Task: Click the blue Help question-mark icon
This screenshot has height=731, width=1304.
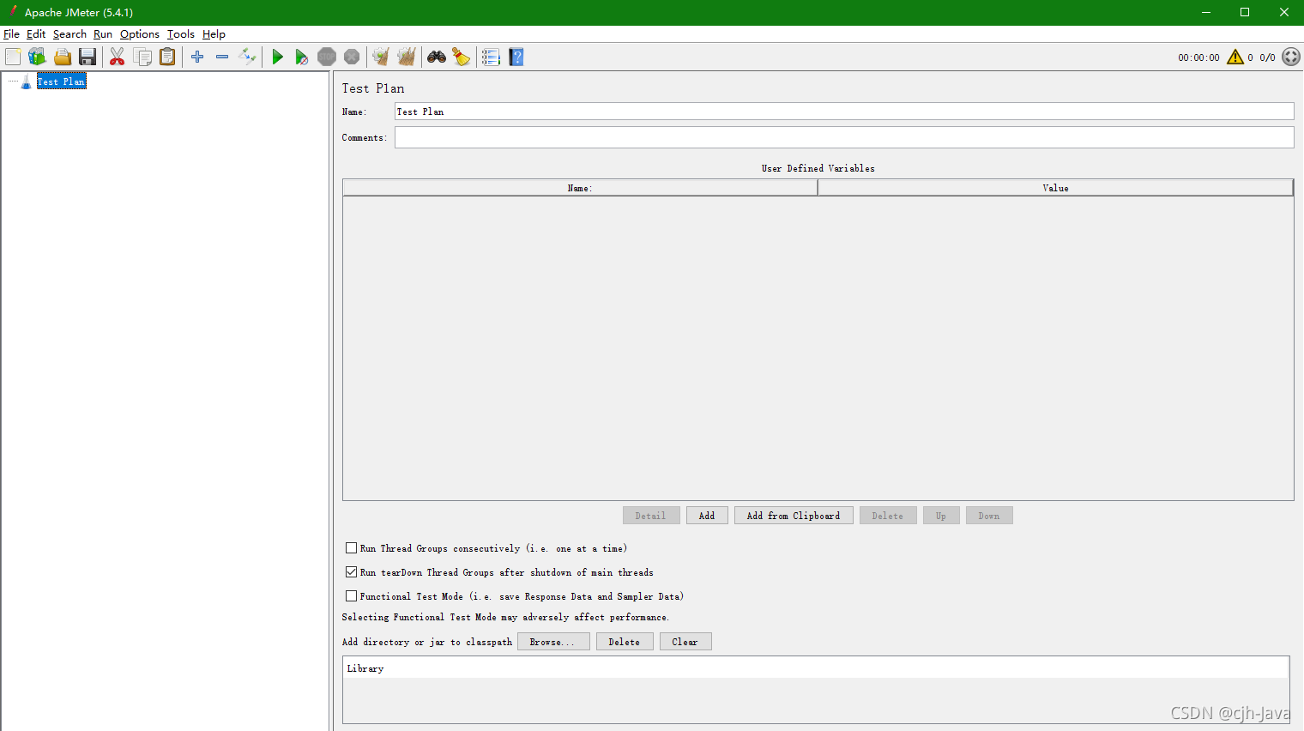Action: point(516,57)
